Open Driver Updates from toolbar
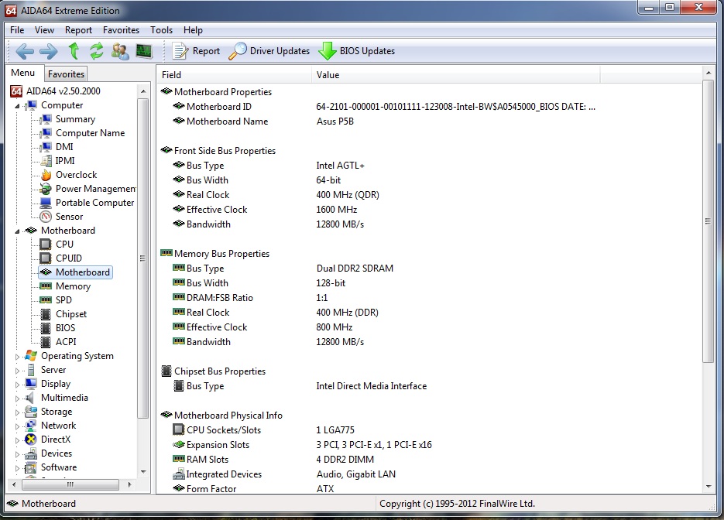The image size is (724, 520). 269,51
